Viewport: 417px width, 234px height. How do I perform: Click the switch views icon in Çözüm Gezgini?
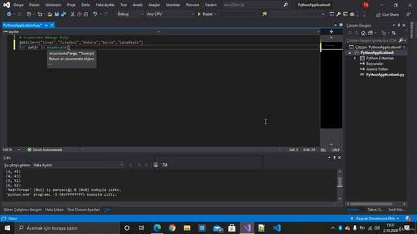(371, 33)
